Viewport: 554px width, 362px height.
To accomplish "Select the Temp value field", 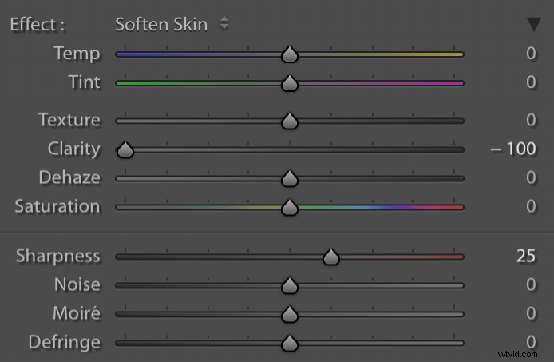I will [x=531, y=54].
